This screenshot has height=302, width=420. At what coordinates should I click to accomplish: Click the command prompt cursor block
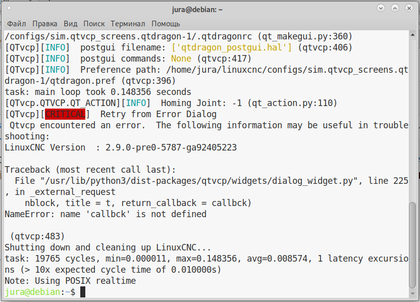tap(83, 292)
